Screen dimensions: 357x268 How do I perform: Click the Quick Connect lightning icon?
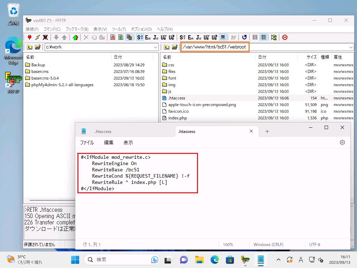click(x=37, y=37)
